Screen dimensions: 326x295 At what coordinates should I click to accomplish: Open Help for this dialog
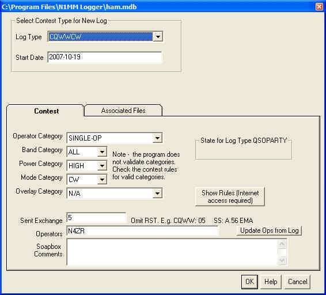(271, 282)
